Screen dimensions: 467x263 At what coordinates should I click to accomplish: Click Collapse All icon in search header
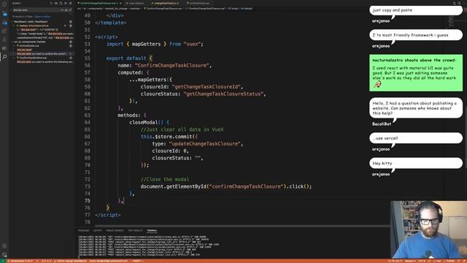tap(70, 3)
